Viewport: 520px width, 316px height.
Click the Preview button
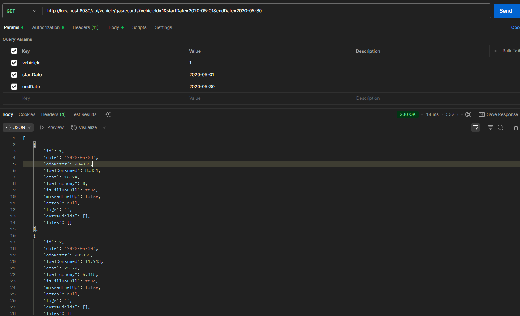click(x=52, y=127)
